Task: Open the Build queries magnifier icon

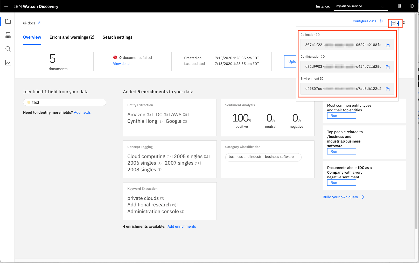Action: (x=8, y=49)
